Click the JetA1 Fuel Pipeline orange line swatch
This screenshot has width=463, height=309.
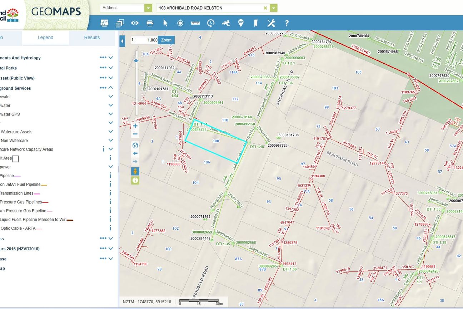pyautogui.click(x=44, y=185)
